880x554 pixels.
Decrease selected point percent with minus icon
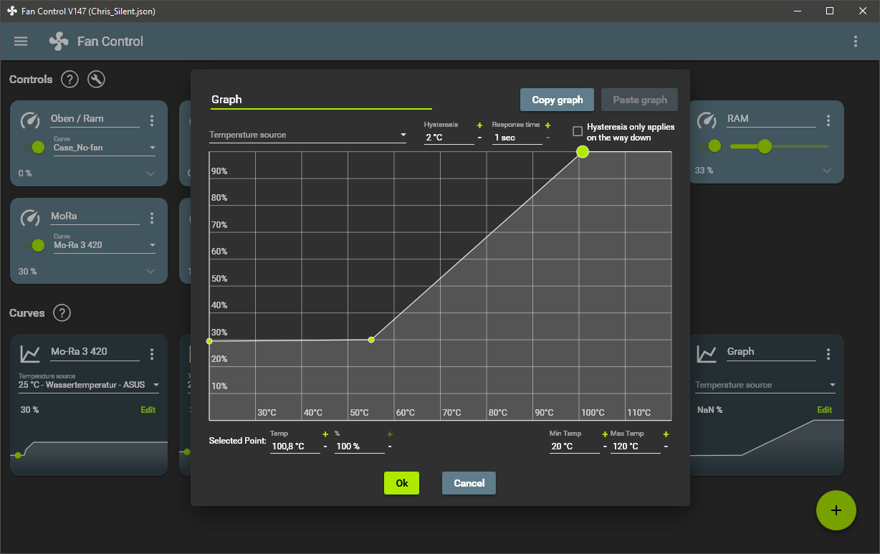(x=390, y=446)
